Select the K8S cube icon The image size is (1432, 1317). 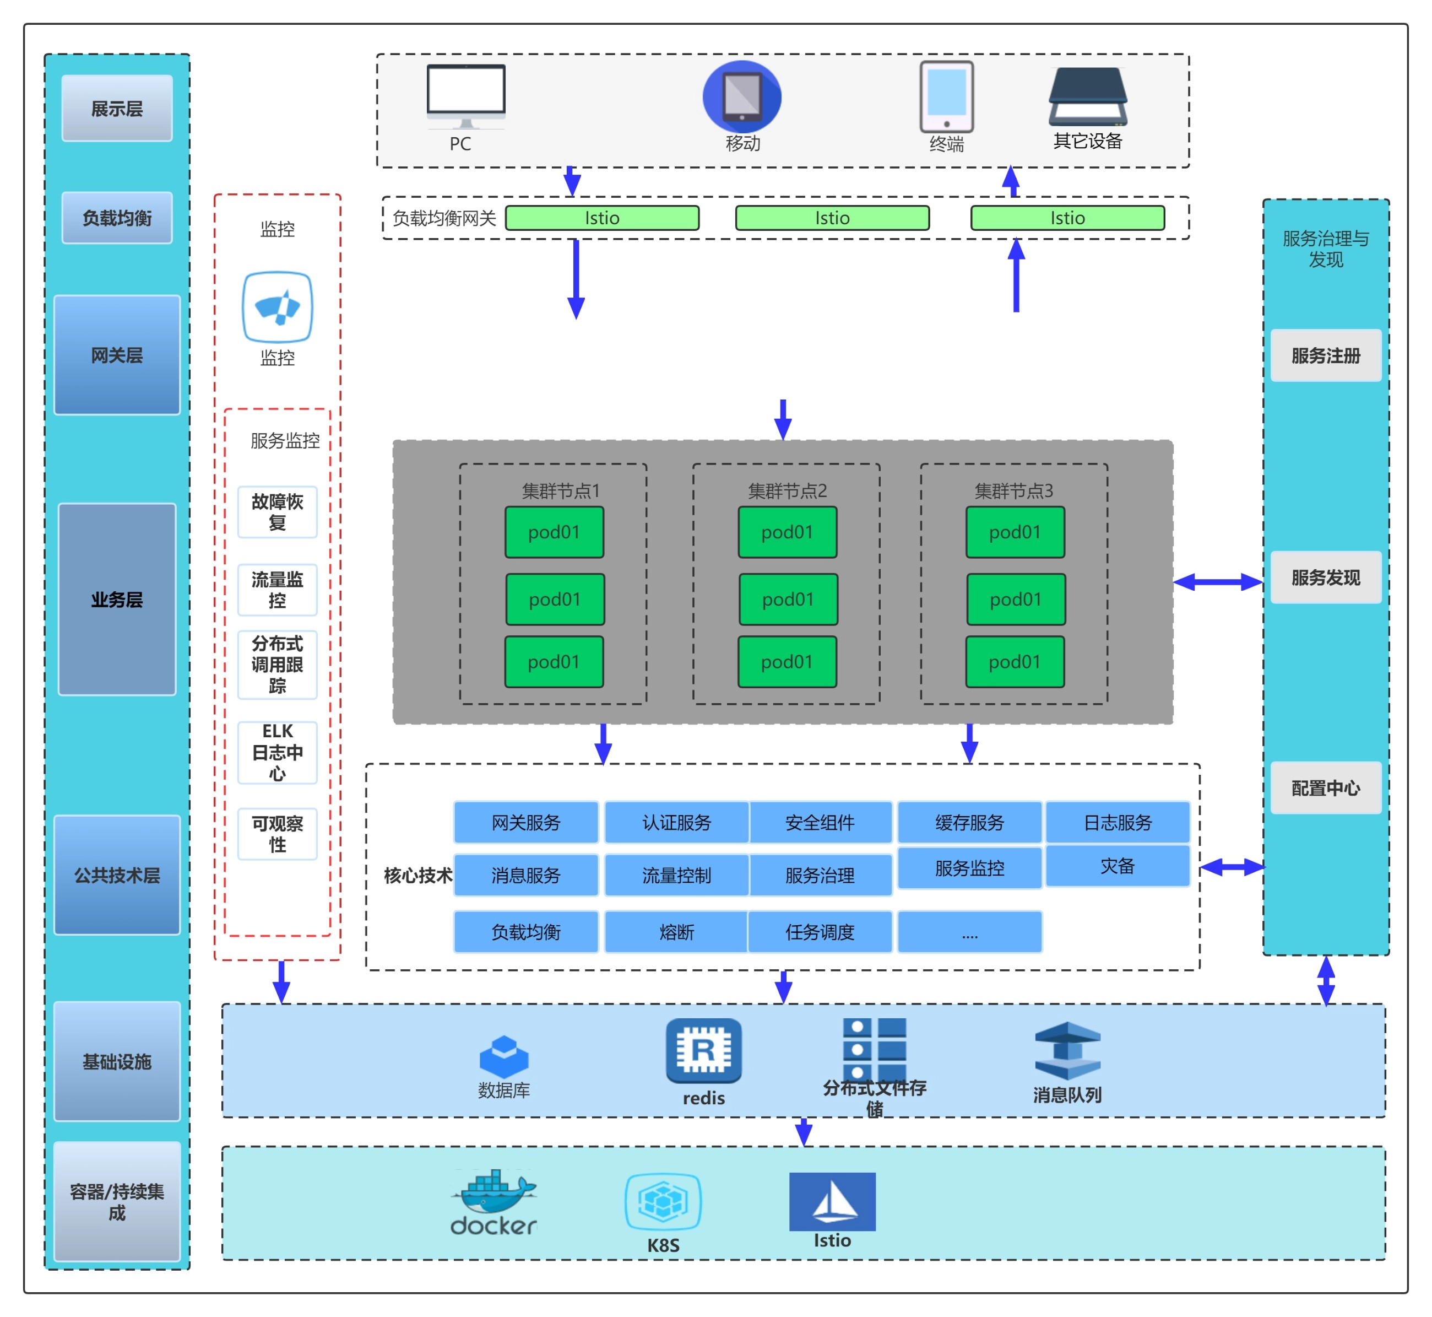point(663,1202)
